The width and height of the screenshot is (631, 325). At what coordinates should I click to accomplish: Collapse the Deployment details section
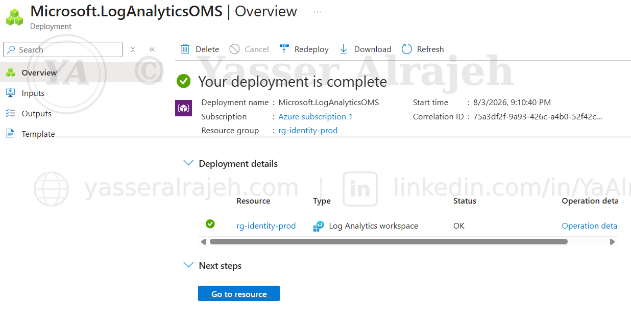188,163
